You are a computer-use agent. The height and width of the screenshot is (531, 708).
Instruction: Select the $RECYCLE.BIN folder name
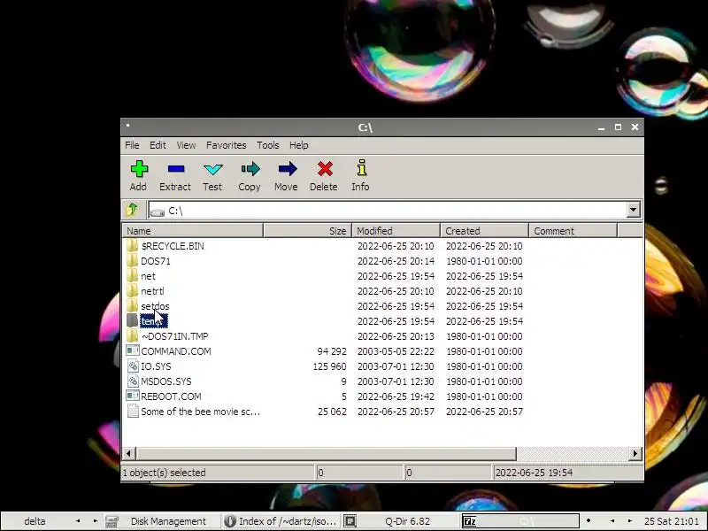(173, 246)
